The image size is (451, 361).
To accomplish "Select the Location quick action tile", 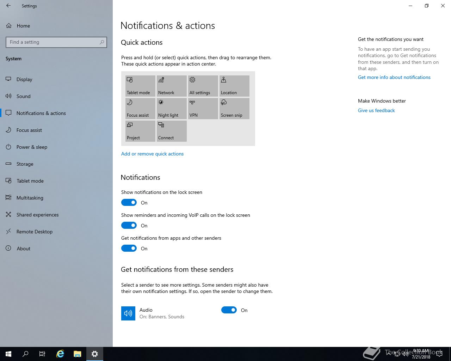I will click(234, 86).
